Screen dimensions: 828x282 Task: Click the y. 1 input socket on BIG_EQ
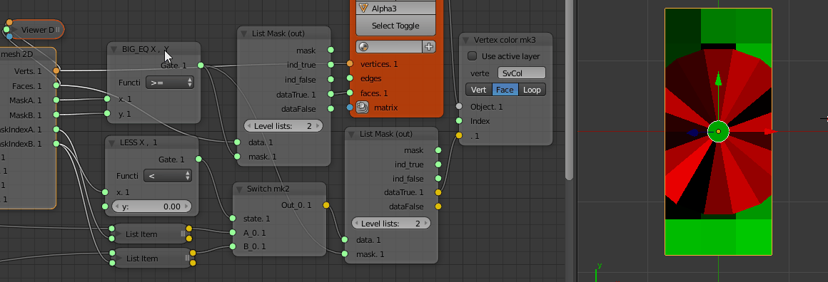[107, 113]
